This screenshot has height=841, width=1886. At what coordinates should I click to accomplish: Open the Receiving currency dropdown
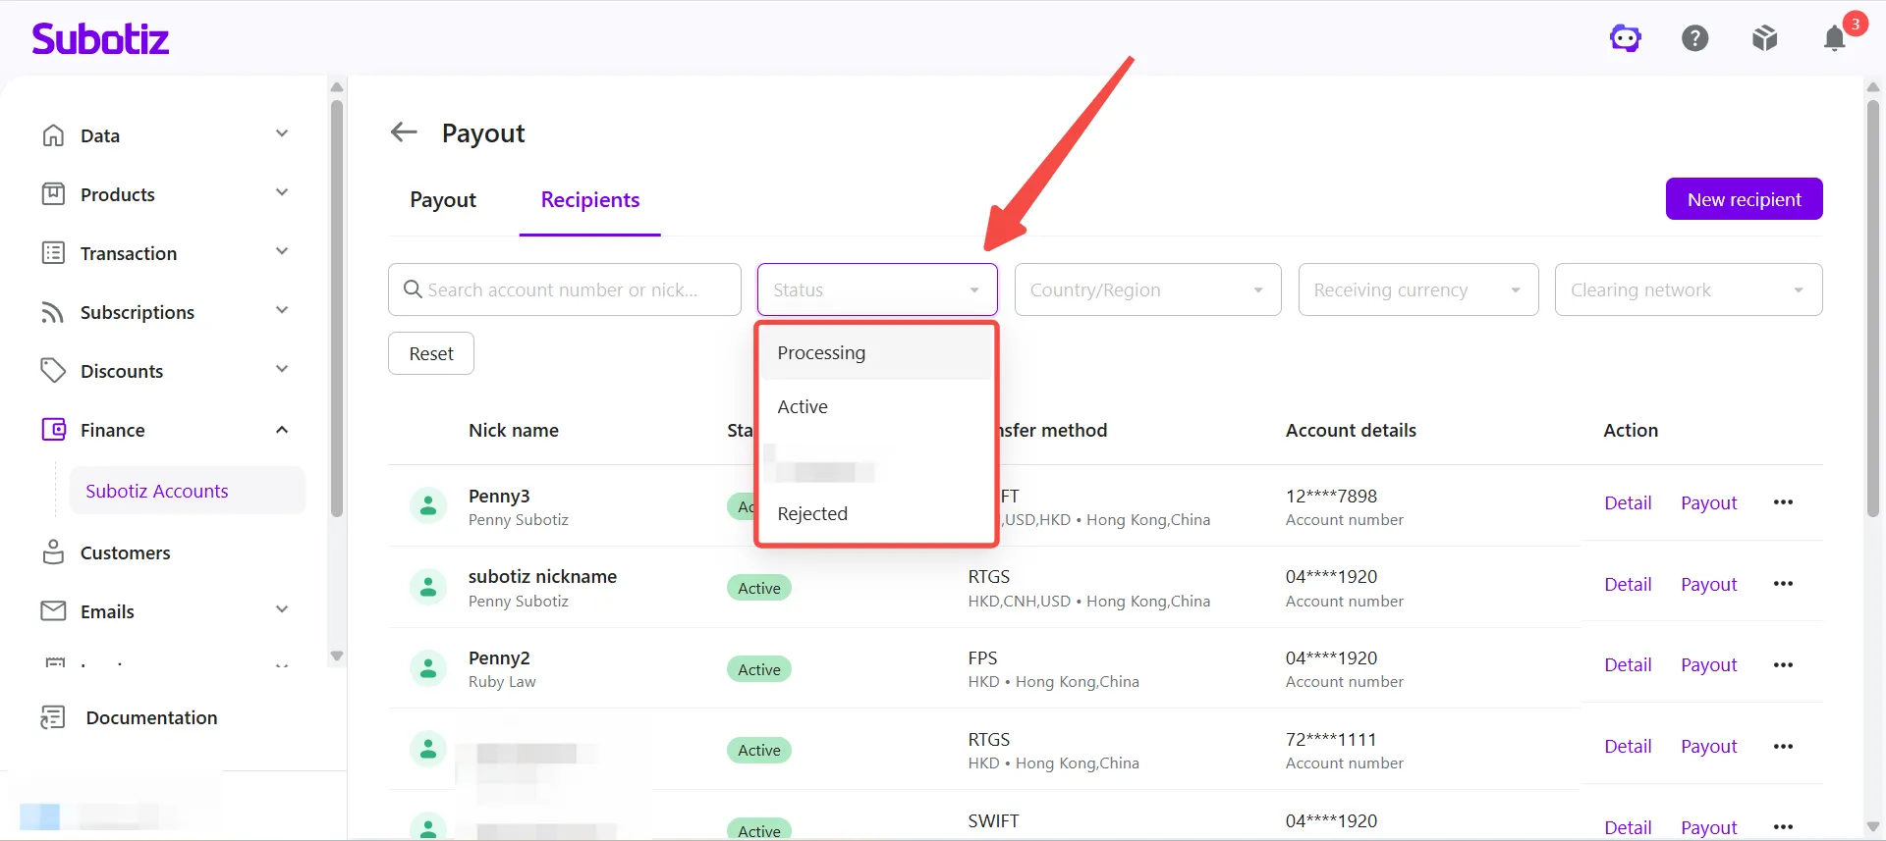tap(1418, 289)
